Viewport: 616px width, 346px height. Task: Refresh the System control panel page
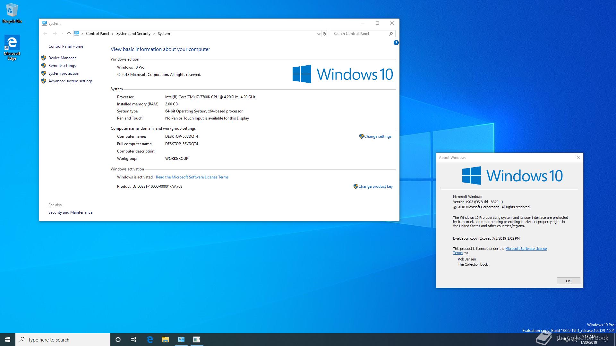(x=324, y=34)
